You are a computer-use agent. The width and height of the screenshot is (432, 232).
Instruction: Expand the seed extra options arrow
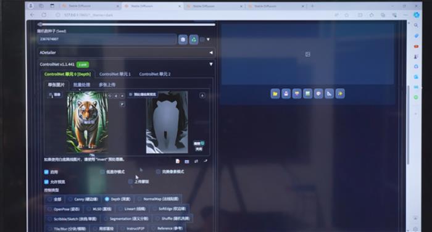click(x=209, y=39)
